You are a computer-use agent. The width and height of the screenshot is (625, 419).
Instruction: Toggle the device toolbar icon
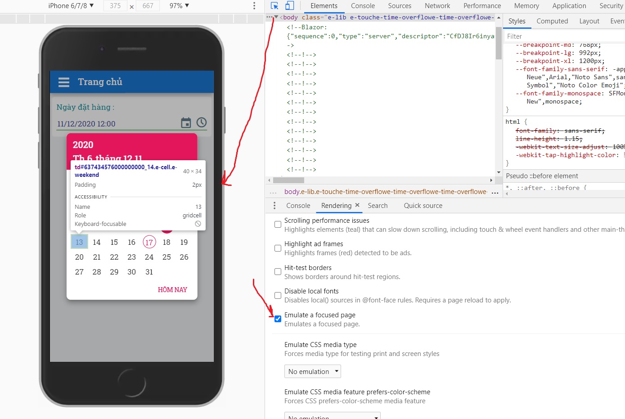point(290,6)
